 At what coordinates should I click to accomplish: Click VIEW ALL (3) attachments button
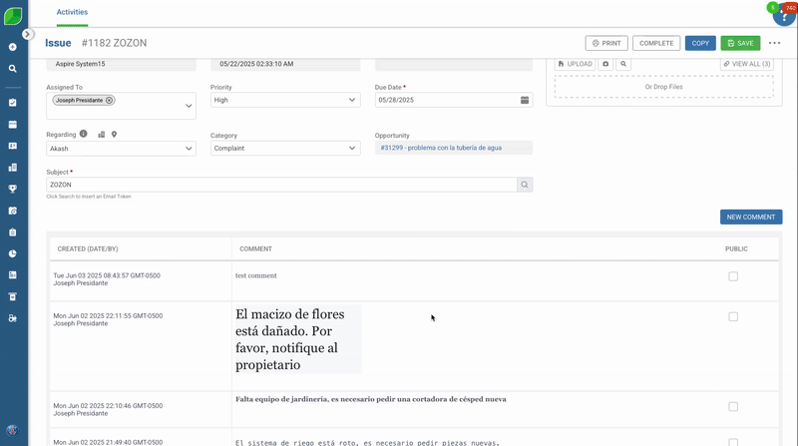click(747, 64)
